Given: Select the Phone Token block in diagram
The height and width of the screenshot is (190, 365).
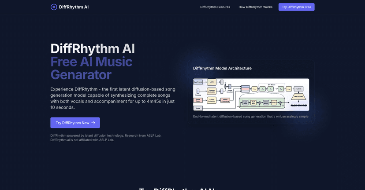Looking at the screenshot, I should 198,100.
